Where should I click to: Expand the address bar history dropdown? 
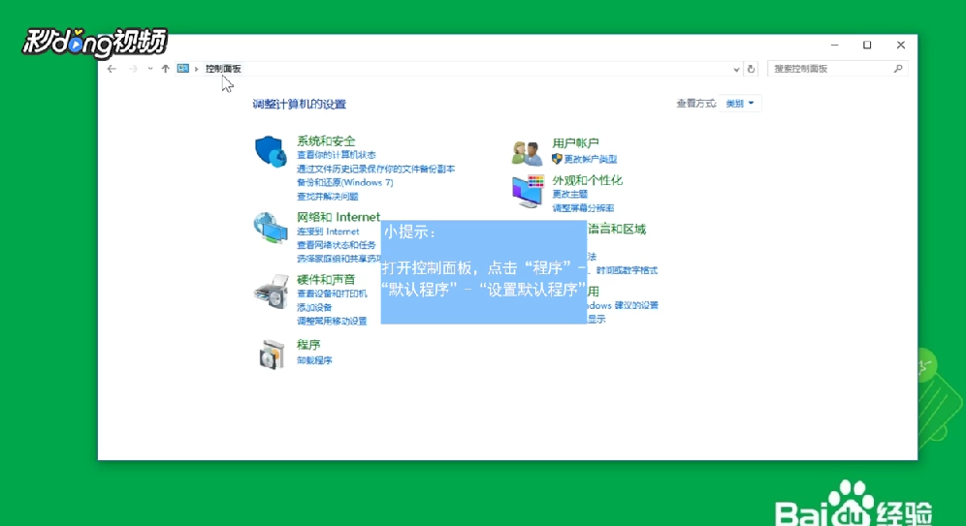736,70
